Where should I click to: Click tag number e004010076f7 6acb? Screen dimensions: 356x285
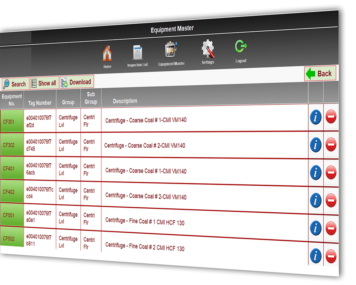click(x=39, y=169)
